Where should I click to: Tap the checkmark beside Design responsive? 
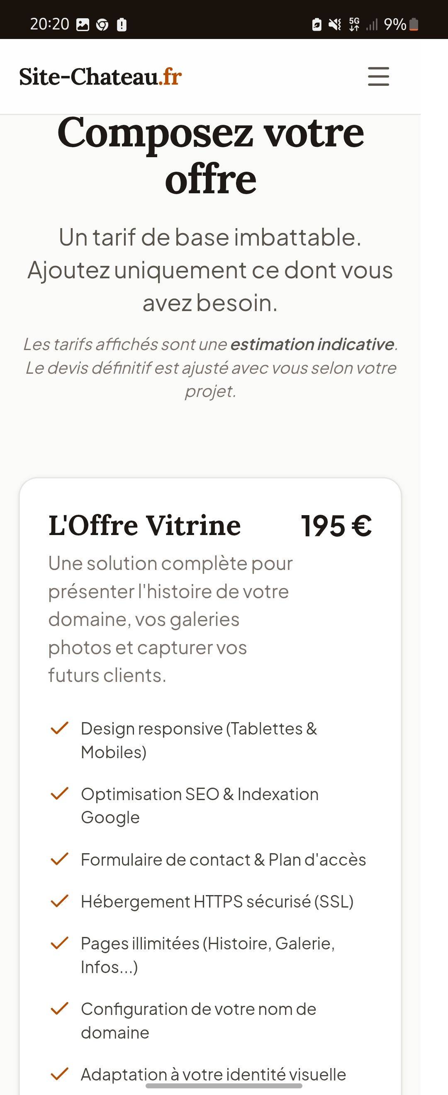(59, 728)
